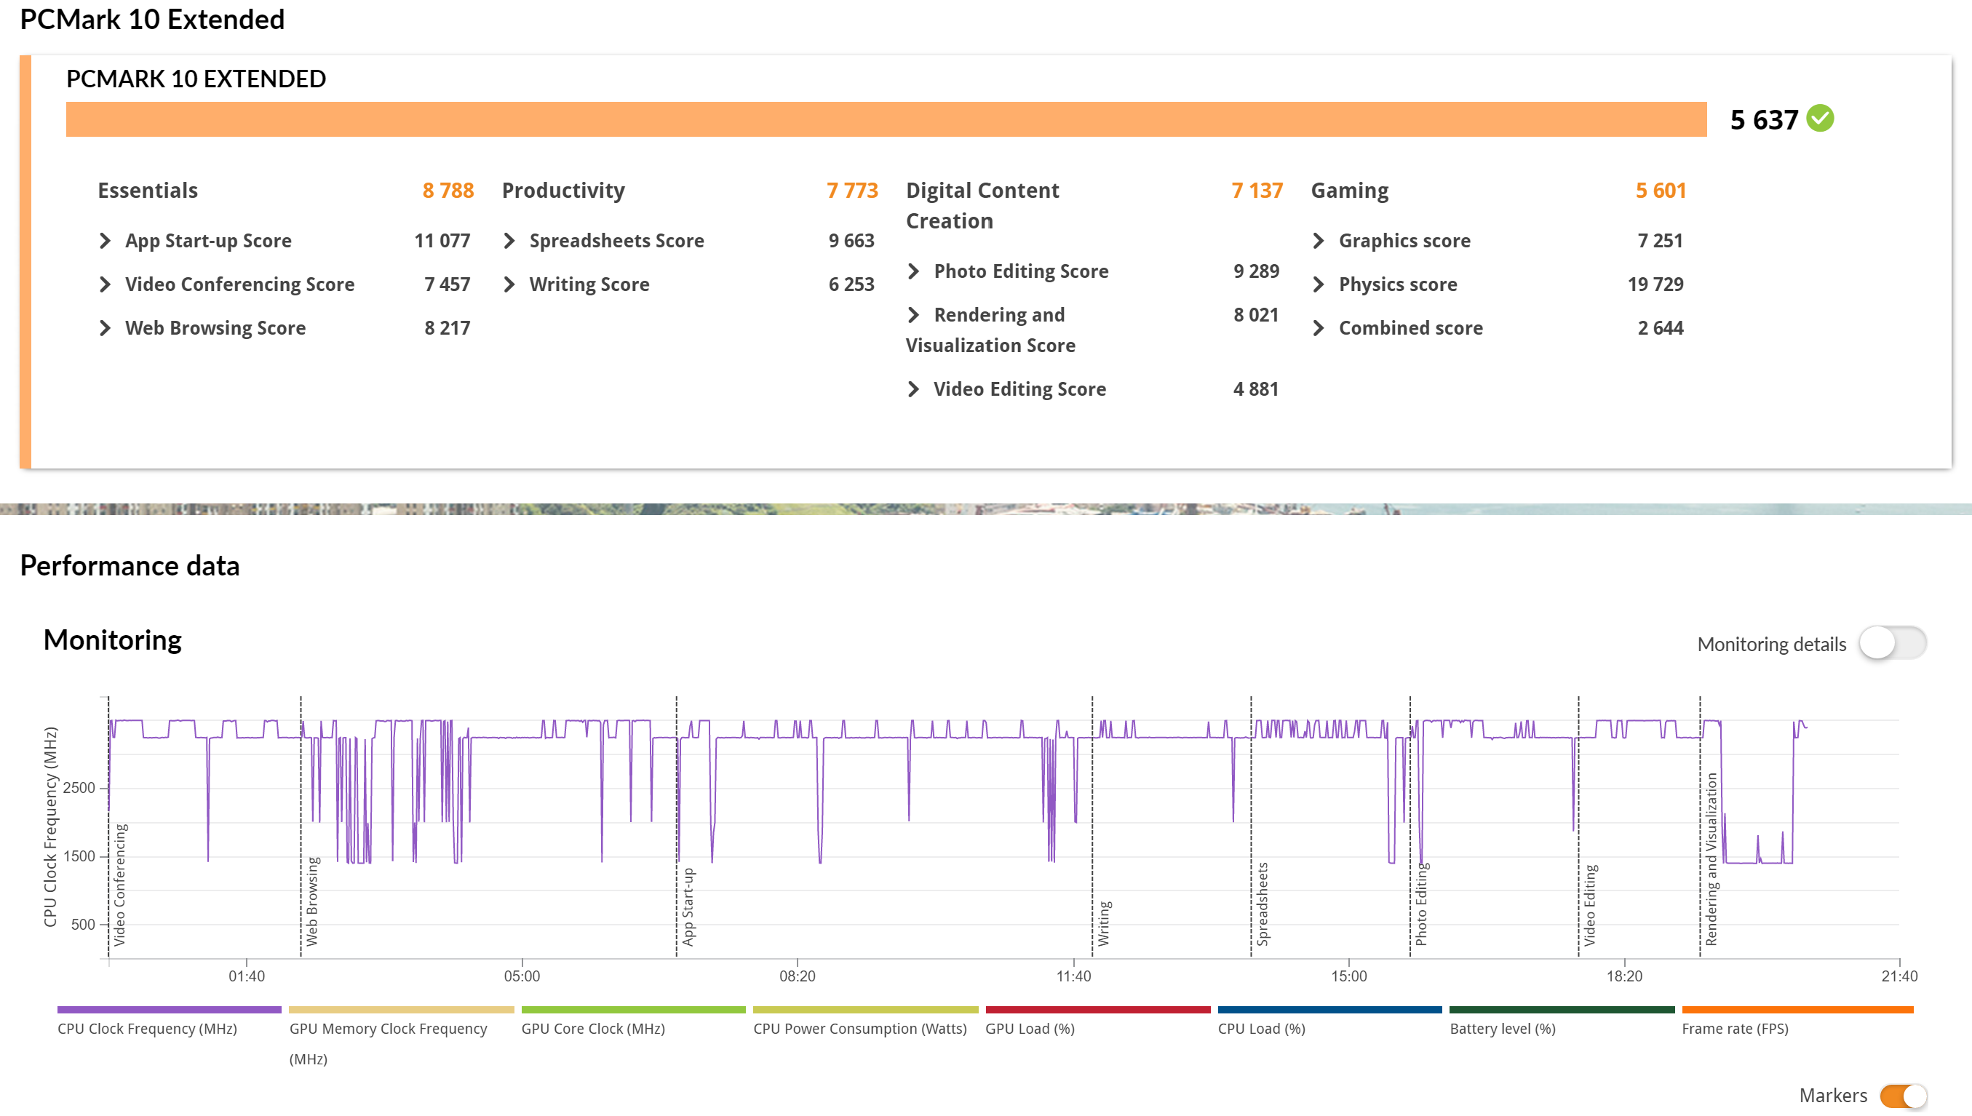Click the Monitoring section heading
This screenshot has height=1116, width=1972.
point(113,640)
